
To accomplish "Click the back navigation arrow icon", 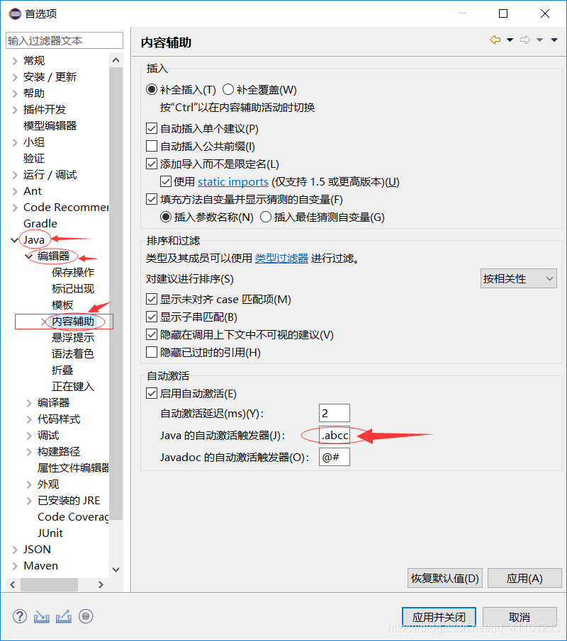I will [x=495, y=40].
